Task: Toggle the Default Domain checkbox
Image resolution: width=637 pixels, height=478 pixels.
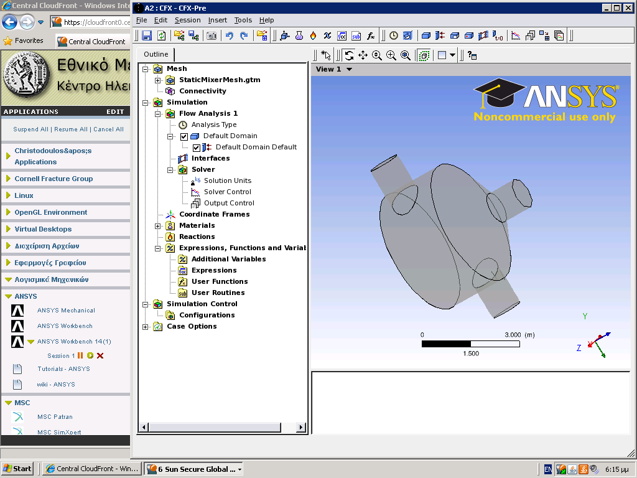Action: point(184,136)
